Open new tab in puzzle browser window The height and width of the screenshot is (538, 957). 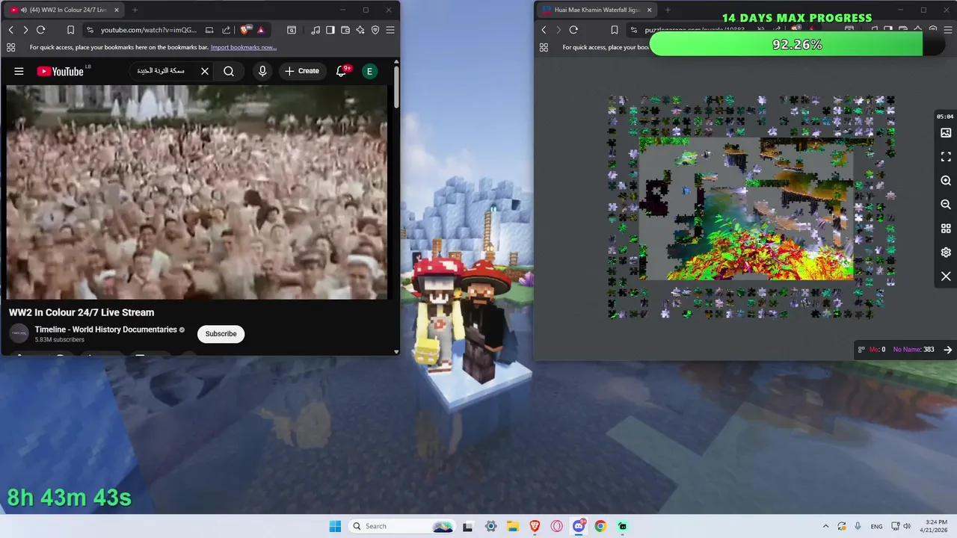[668, 10]
